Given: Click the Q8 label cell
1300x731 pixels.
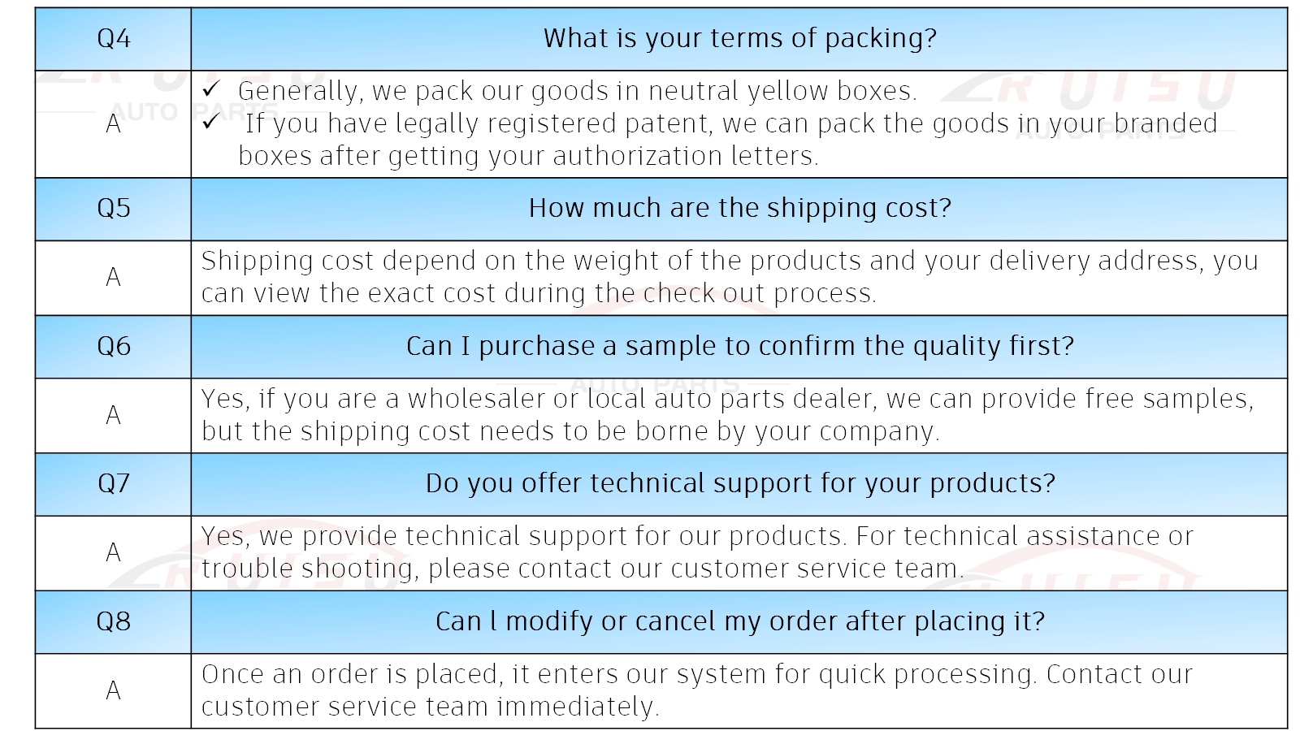Looking at the screenshot, I should point(113,622).
